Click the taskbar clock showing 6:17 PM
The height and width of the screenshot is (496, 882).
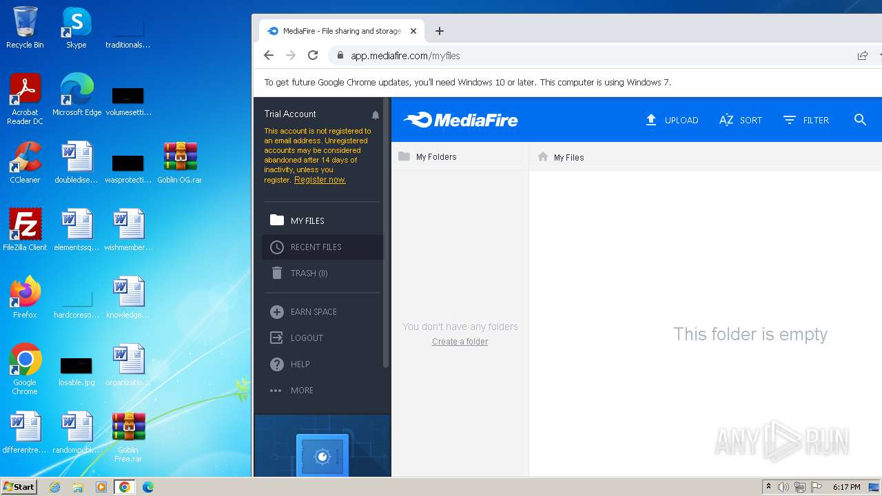click(x=846, y=487)
